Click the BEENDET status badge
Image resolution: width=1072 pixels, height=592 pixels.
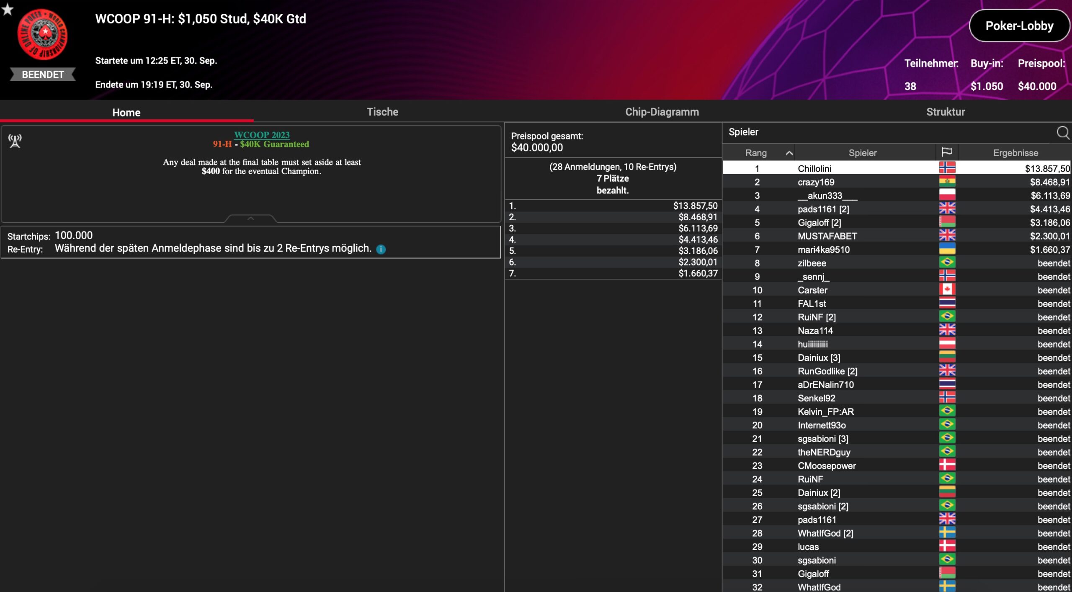pos(43,75)
